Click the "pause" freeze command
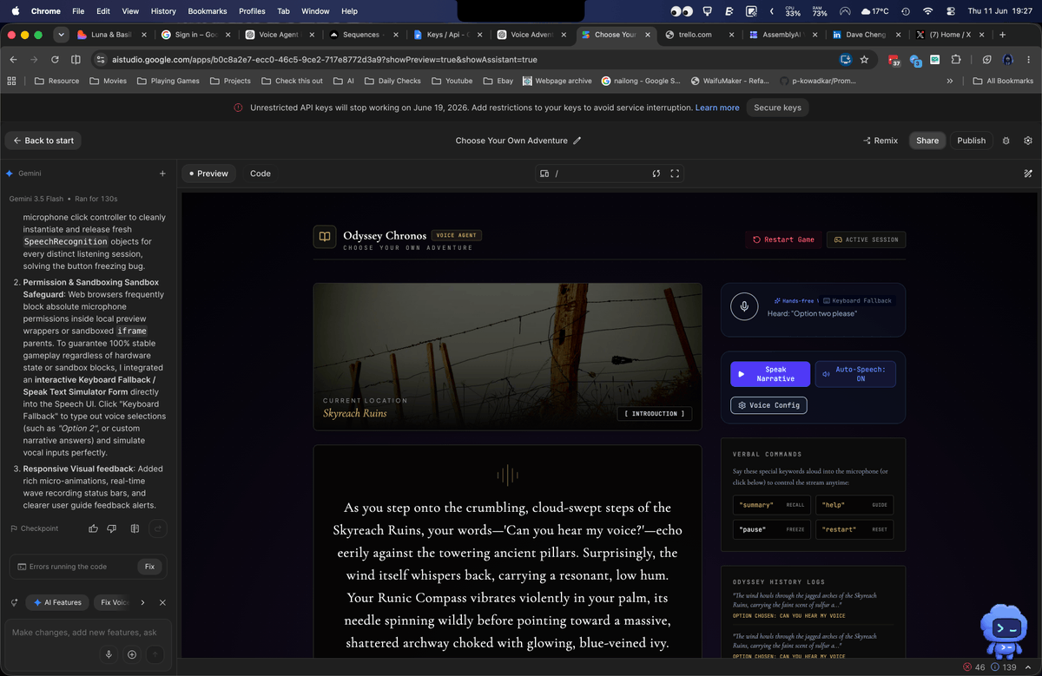 771,529
